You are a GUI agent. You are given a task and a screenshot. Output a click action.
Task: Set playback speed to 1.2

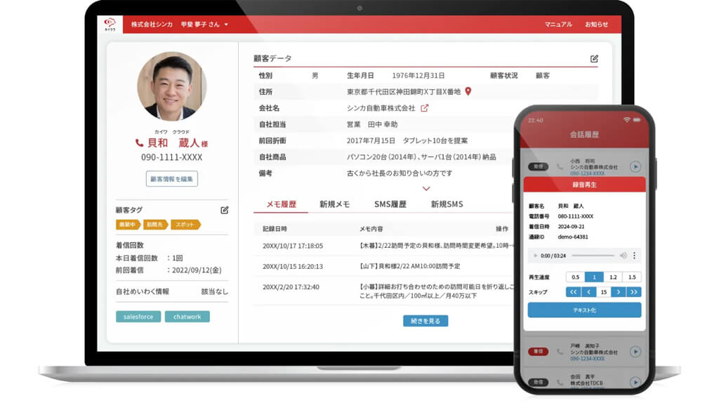[x=613, y=277]
